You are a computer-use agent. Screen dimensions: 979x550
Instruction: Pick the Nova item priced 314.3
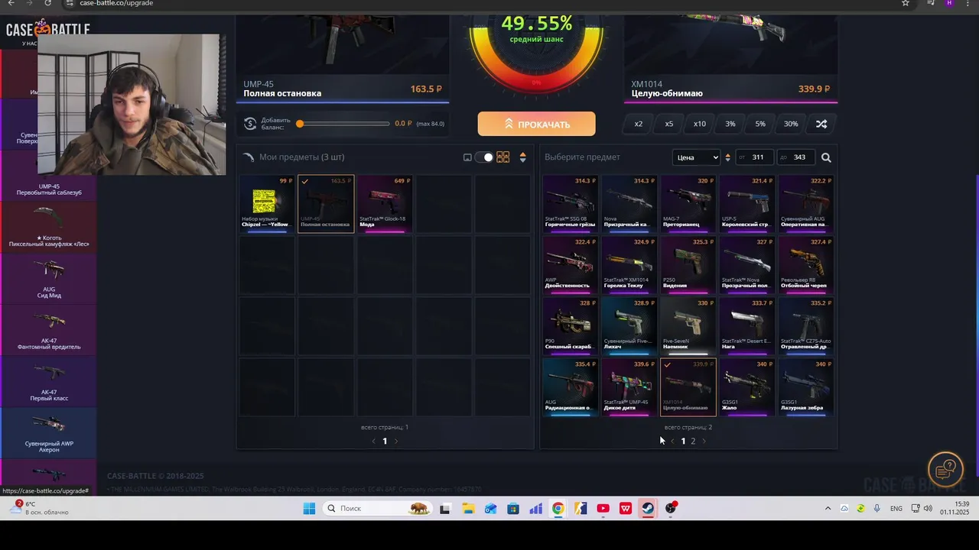tap(629, 204)
